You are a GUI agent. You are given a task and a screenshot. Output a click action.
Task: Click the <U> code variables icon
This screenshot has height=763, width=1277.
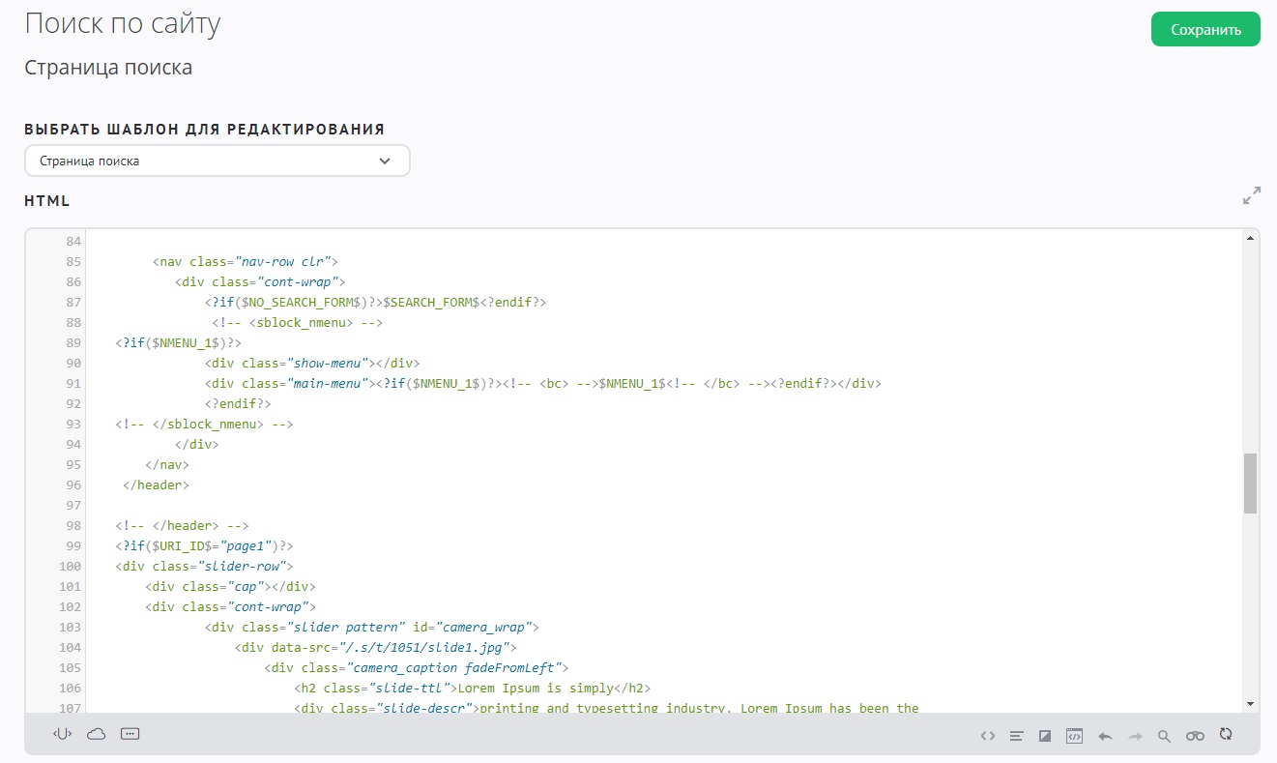click(x=63, y=734)
